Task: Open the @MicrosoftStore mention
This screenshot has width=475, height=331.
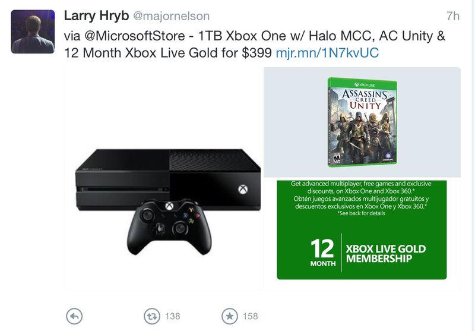Action: point(135,36)
